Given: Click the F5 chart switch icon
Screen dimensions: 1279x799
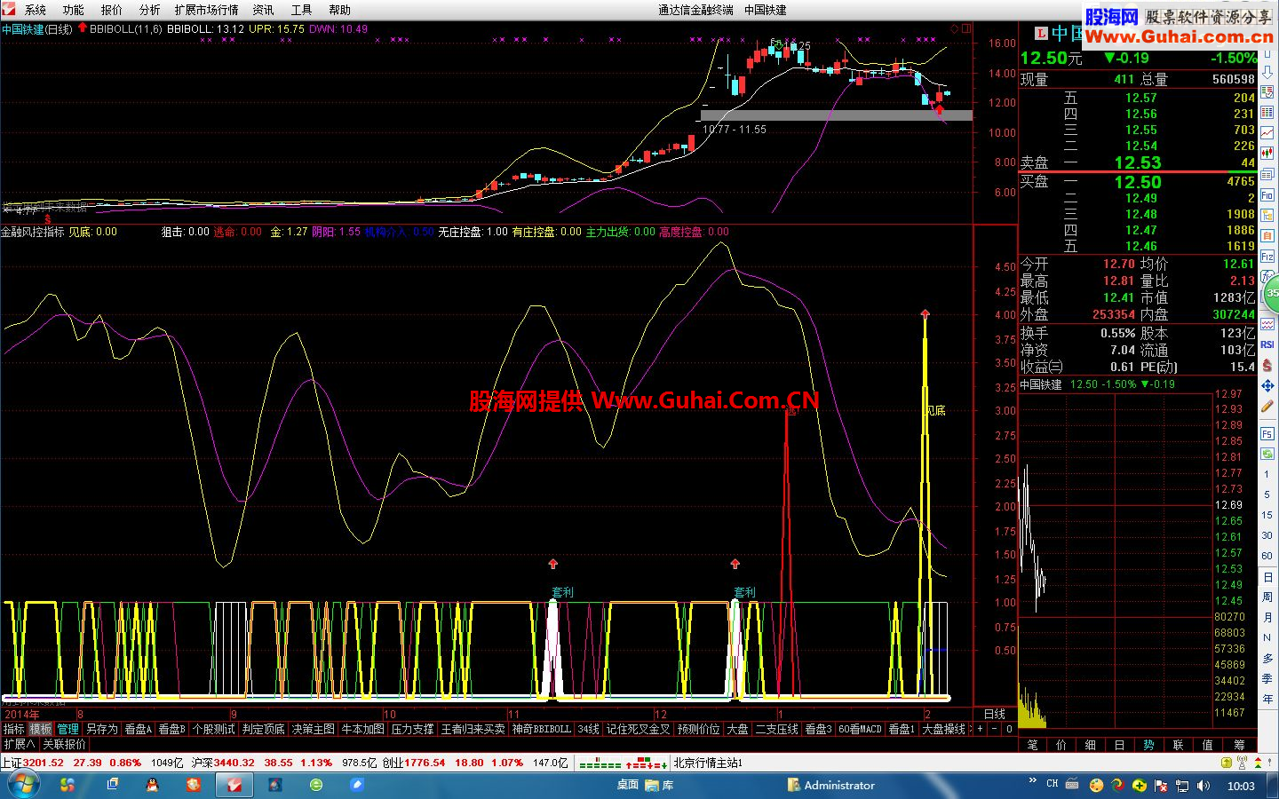Looking at the screenshot, I should (1267, 433).
